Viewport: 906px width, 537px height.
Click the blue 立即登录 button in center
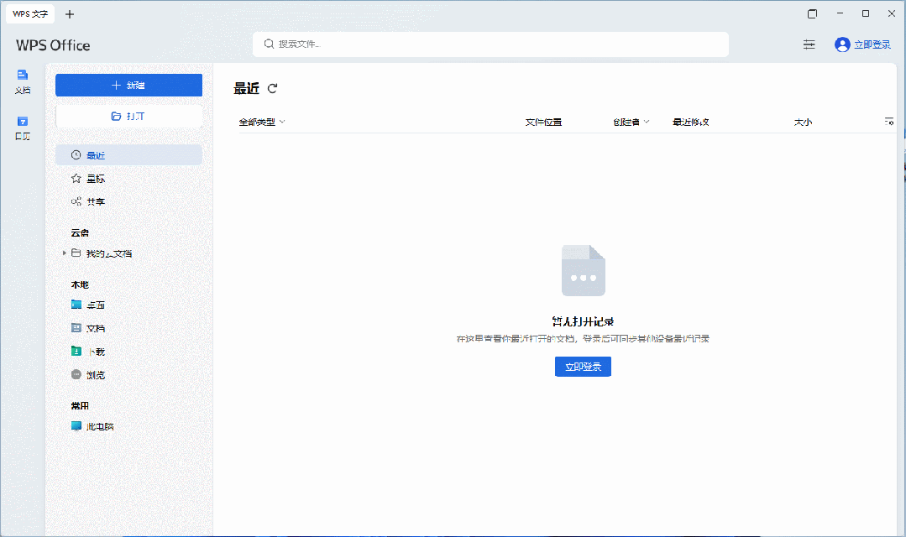[583, 367]
